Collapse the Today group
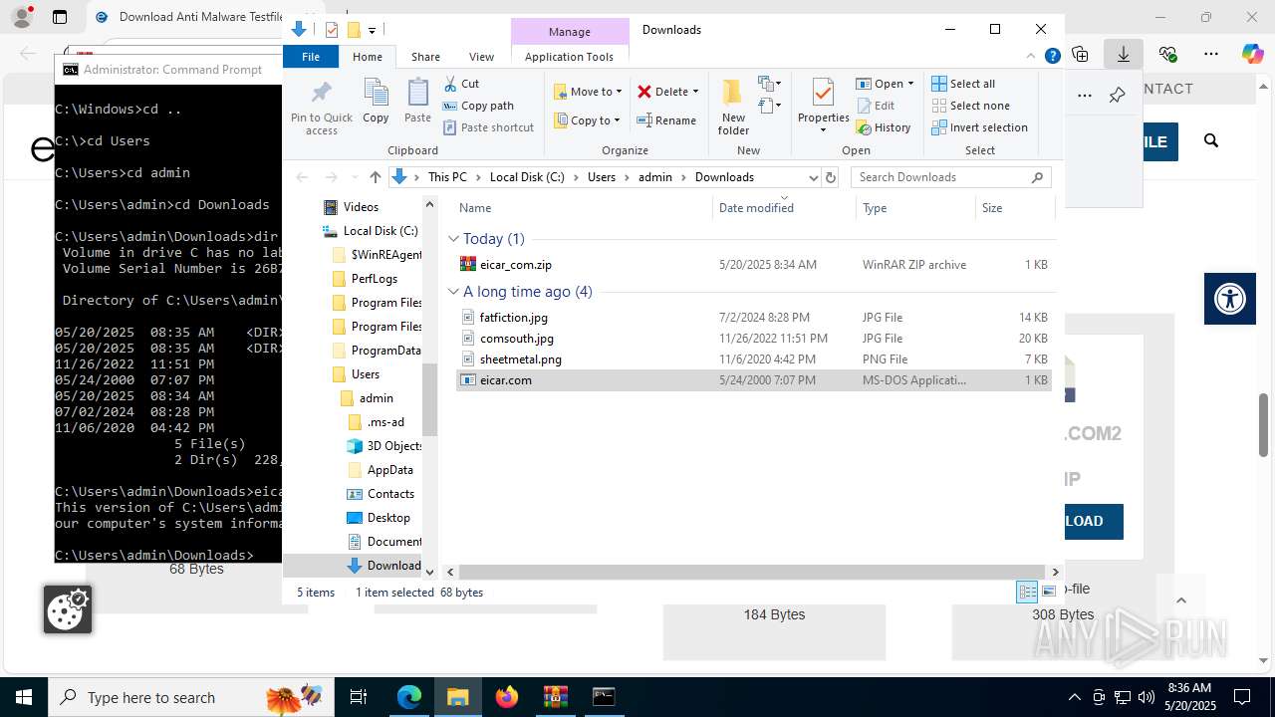 pyautogui.click(x=453, y=239)
